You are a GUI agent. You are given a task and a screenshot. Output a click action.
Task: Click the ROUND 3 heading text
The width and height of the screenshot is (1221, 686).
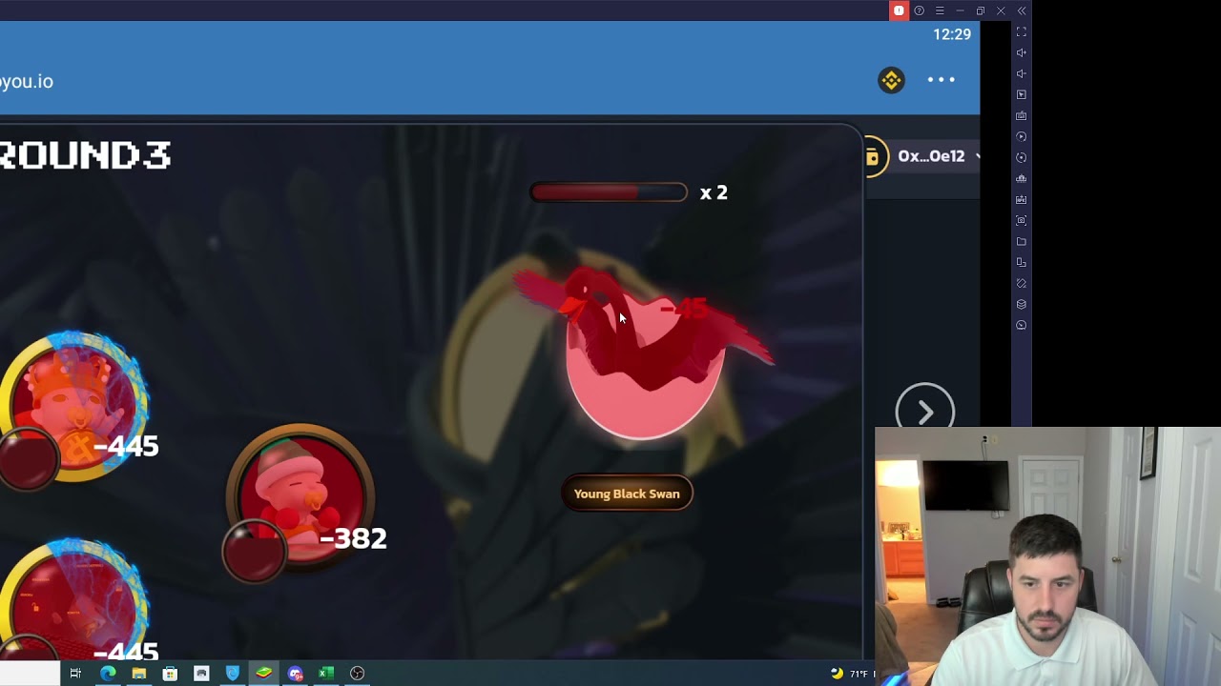[x=85, y=155]
